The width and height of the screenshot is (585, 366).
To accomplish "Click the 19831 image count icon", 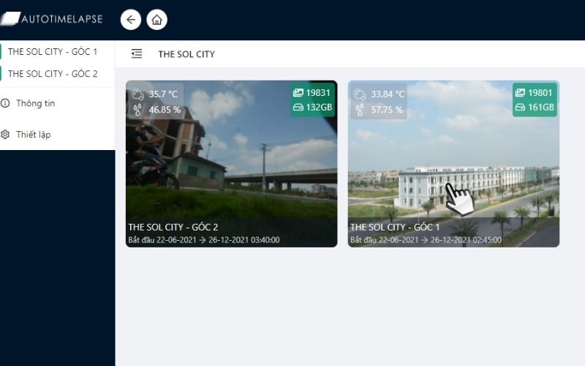I will (298, 93).
